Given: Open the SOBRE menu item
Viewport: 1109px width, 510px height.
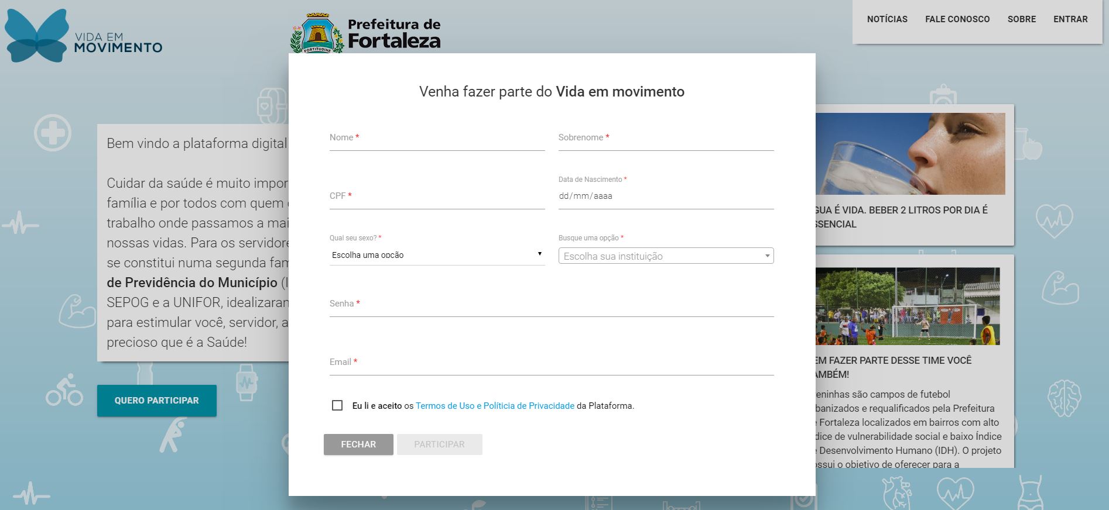Looking at the screenshot, I should point(1022,19).
